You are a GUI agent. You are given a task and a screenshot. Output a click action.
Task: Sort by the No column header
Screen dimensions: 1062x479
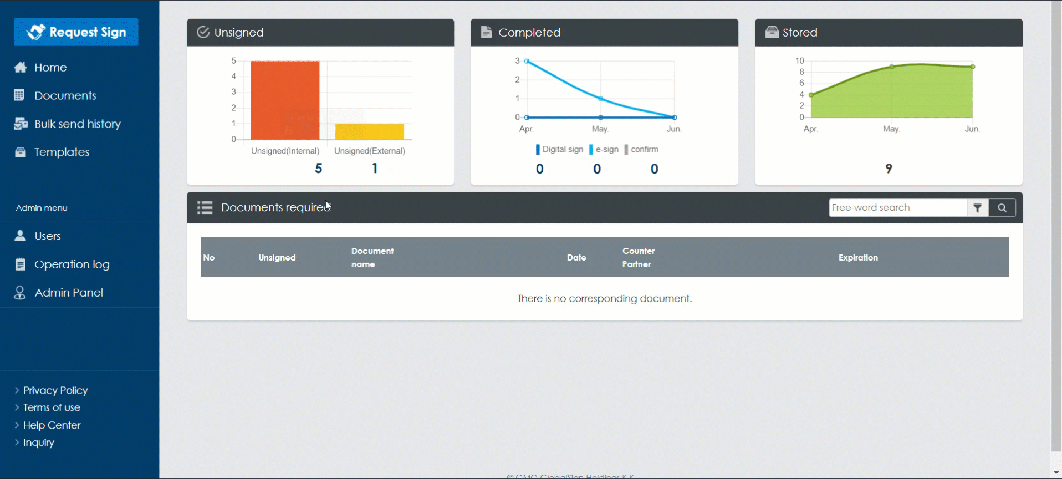point(209,258)
